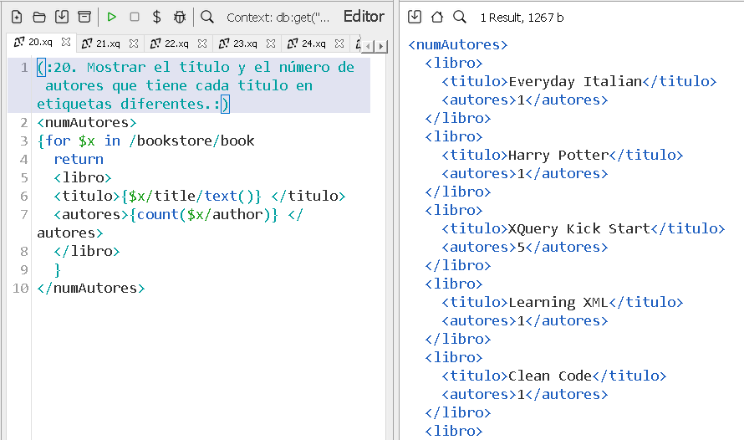744x440 pixels.
Task: Click the bug debug icon
Action: click(x=180, y=17)
